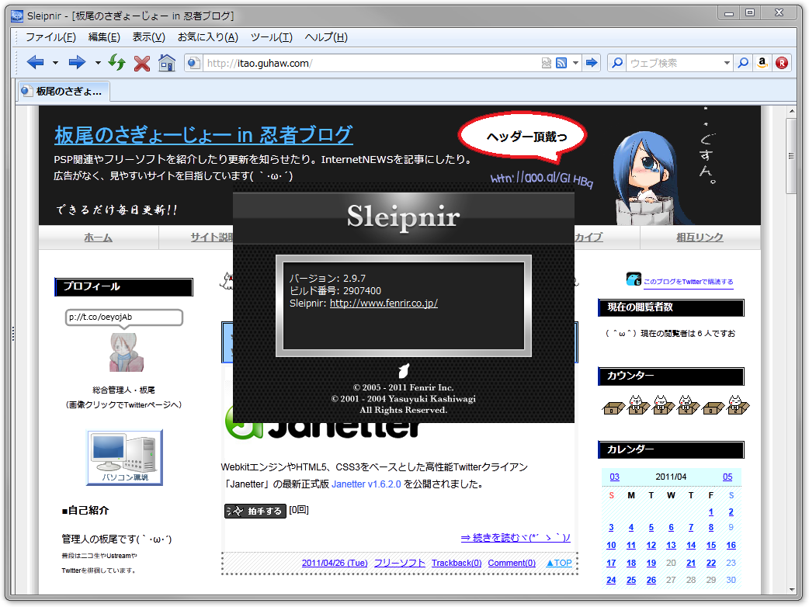Click the vertical scrollbar thumb
Screen dimensions: 809x607
coord(791,156)
